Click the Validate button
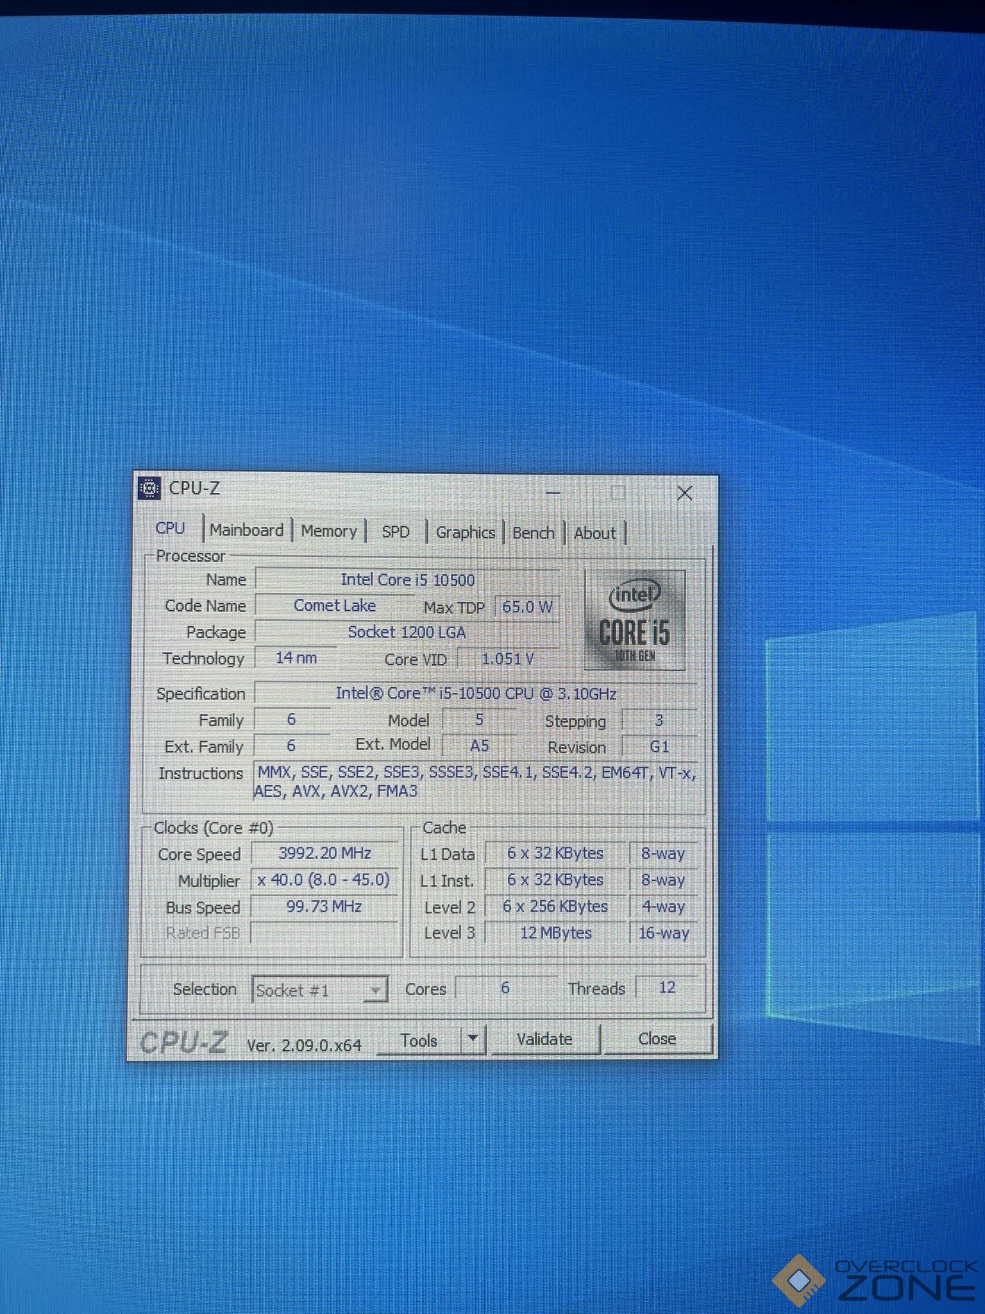This screenshot has height=1314, width=985. tap(544, 1039)
